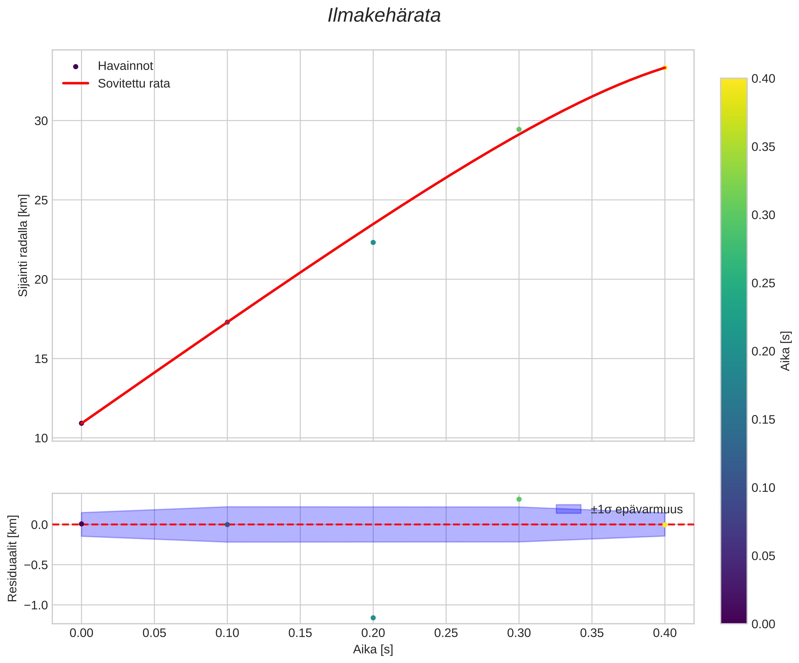The image size is (799, 663).
Task: Click the Aika [s] x-axis label
Action: 373,649
